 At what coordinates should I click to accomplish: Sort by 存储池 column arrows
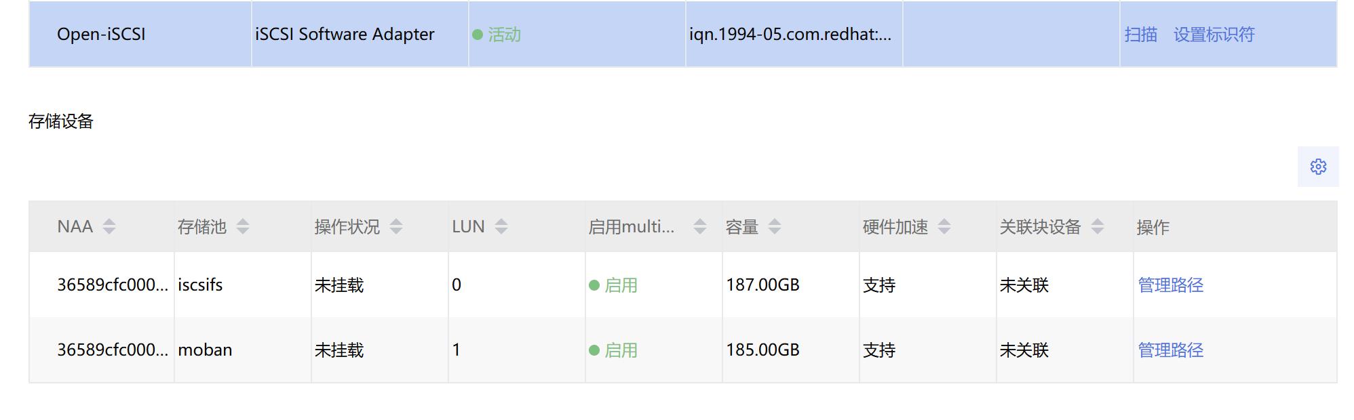243,226
